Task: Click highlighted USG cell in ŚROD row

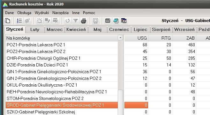Action: 136,105
